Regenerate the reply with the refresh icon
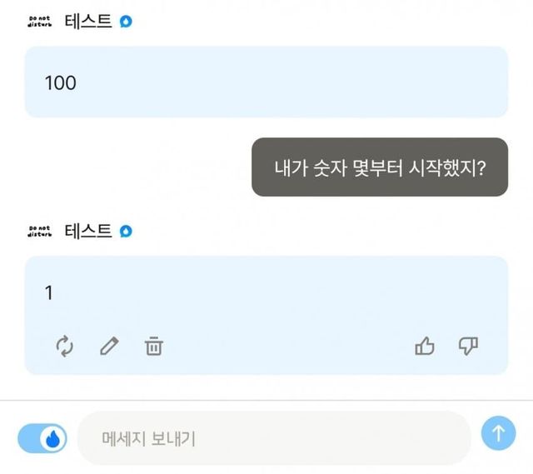This screenshot has height=474, width=533. point(65,347)
